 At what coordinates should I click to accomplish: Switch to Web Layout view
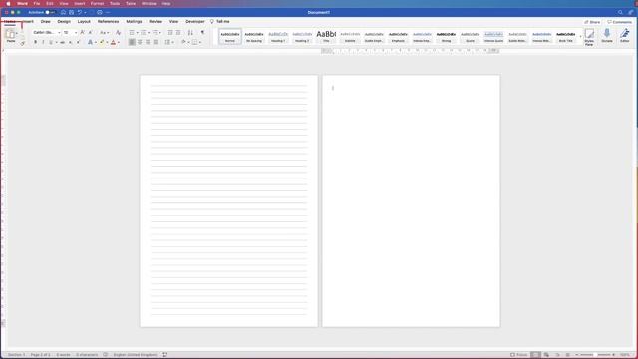point(546,355)
